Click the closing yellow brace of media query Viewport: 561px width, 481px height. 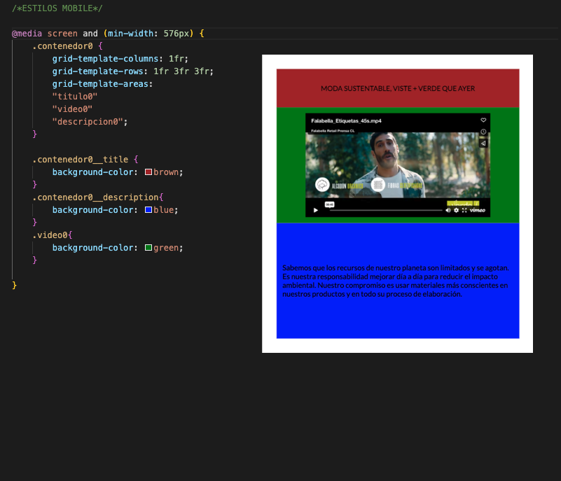pyautogui.click(x=14, y=285)
